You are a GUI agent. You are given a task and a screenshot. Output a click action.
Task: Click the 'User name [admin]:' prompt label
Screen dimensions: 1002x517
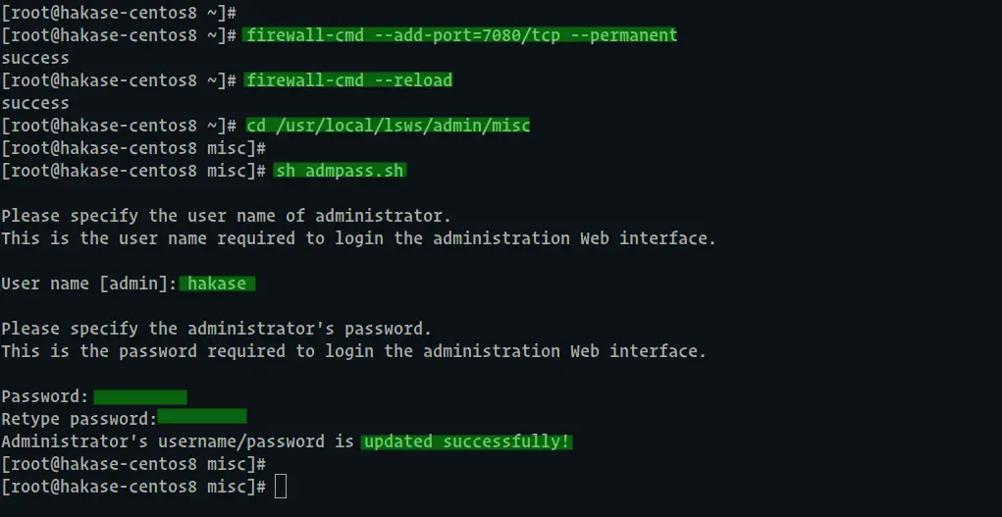pyautogui.click(x=89, y=284)
